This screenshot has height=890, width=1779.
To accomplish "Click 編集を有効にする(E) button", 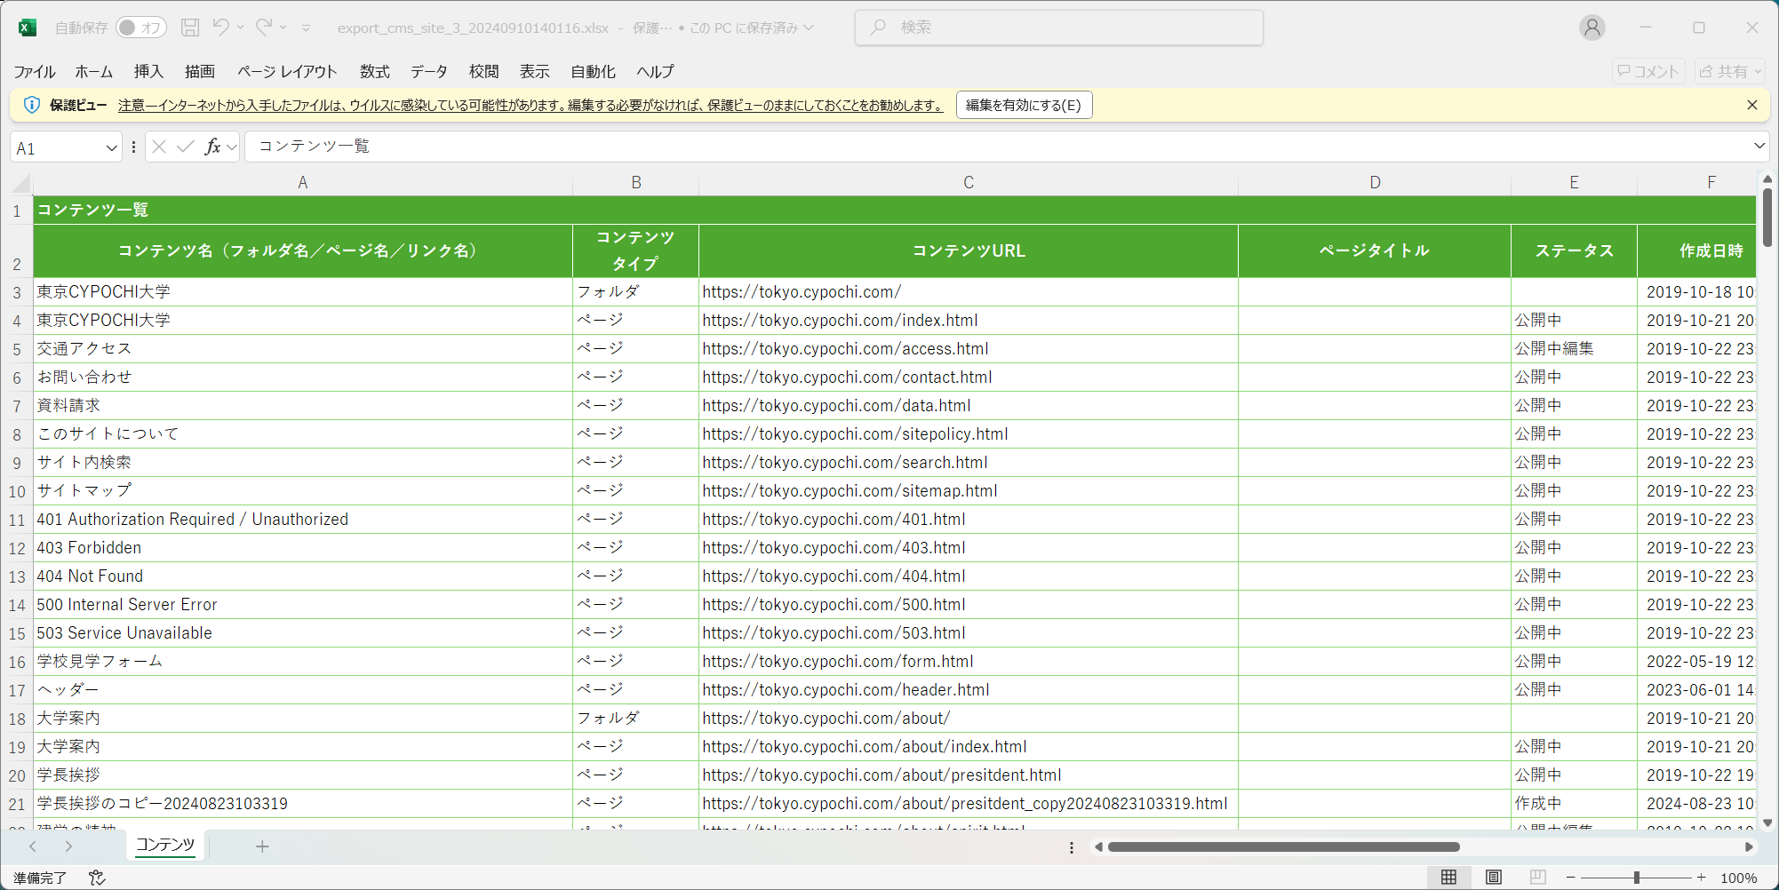I will pos(1024,105).
